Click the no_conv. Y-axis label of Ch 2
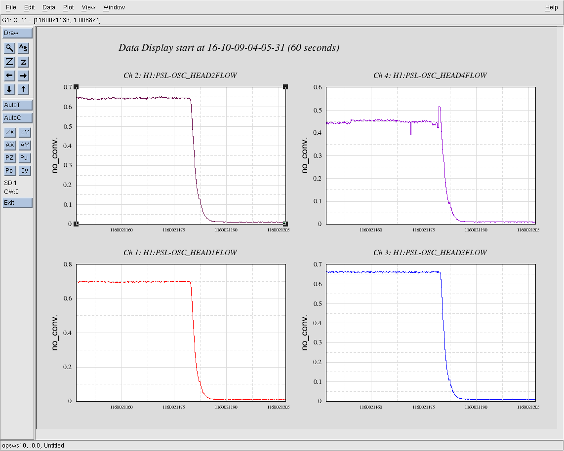This screenshot has height=451, width=564. (55, 155)
